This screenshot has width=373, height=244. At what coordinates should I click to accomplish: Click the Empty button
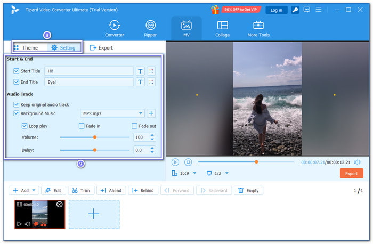[x=249, y=191]
